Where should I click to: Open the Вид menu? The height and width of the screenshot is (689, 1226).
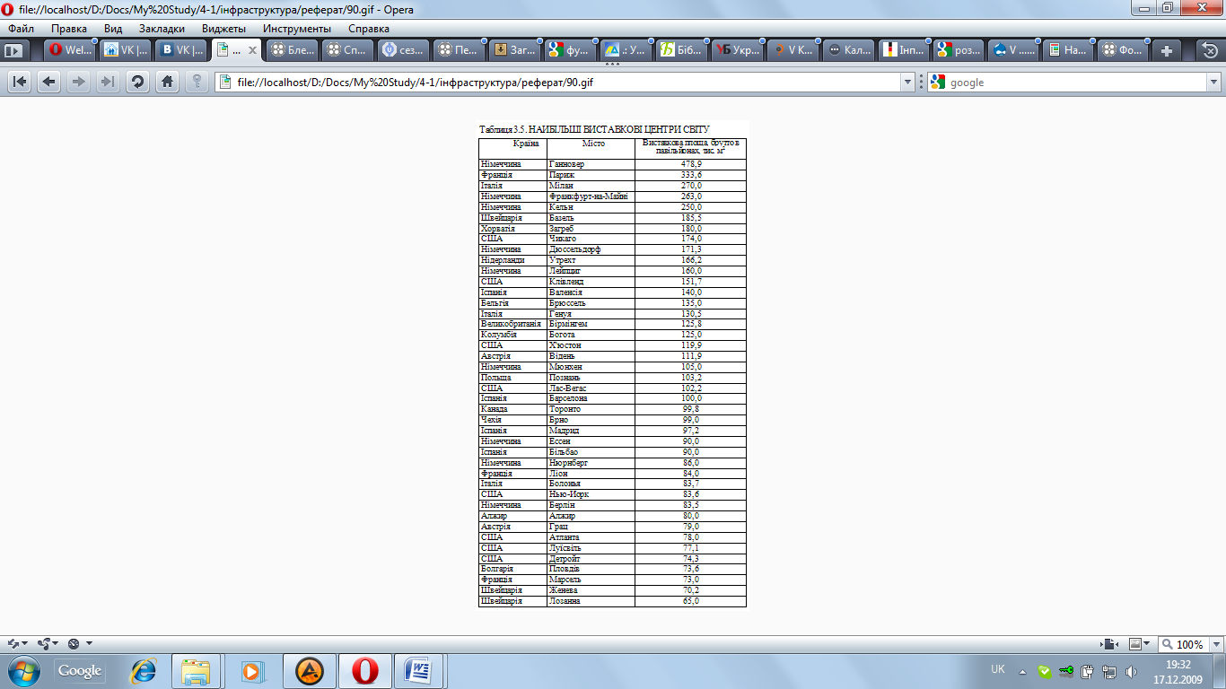(113, 29)
